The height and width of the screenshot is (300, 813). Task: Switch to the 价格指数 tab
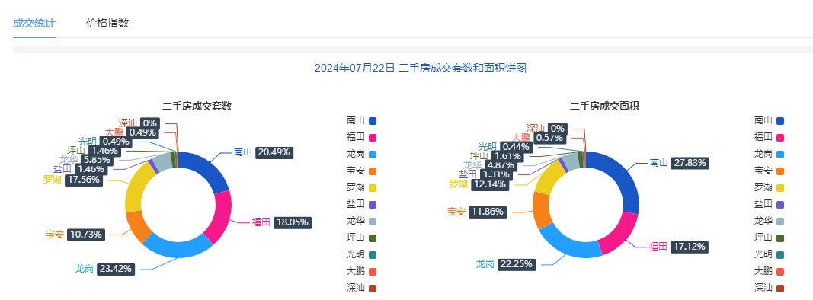107,23
